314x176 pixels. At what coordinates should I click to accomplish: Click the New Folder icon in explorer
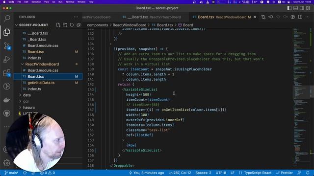click(x=65, y=25)
